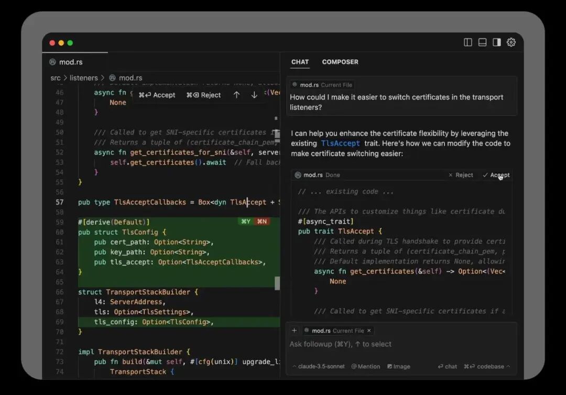
Task: Attach an Image to the chat
Action: click(399, 367)
